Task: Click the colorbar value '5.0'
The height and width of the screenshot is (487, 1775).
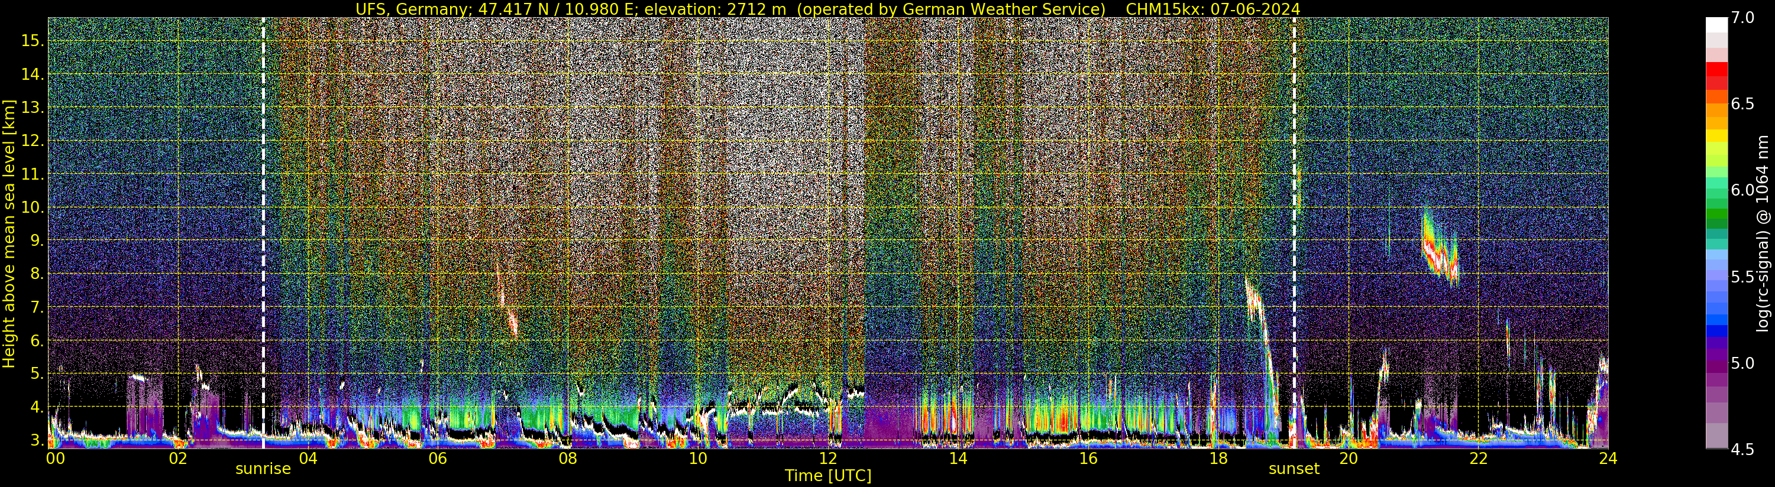Action: [x=1742, y=363]
